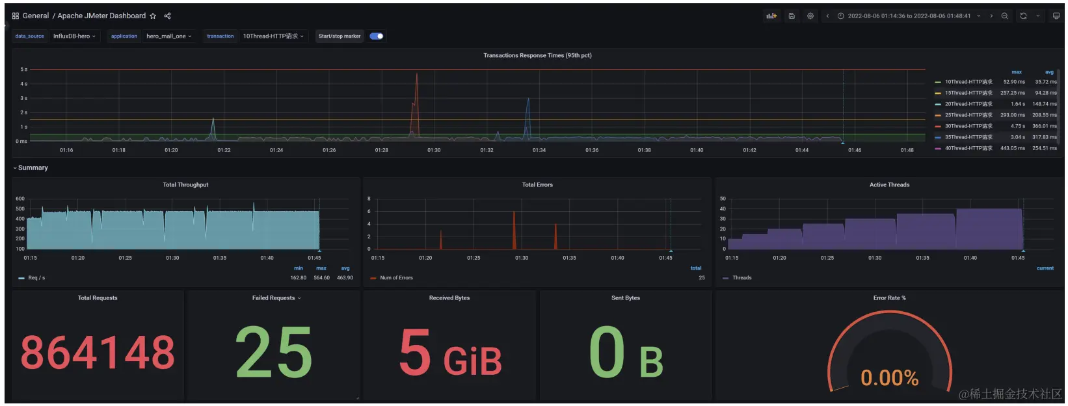
Task: Click the blue 35Thread-HTTP legend color swatch
Action: [938, 138]
